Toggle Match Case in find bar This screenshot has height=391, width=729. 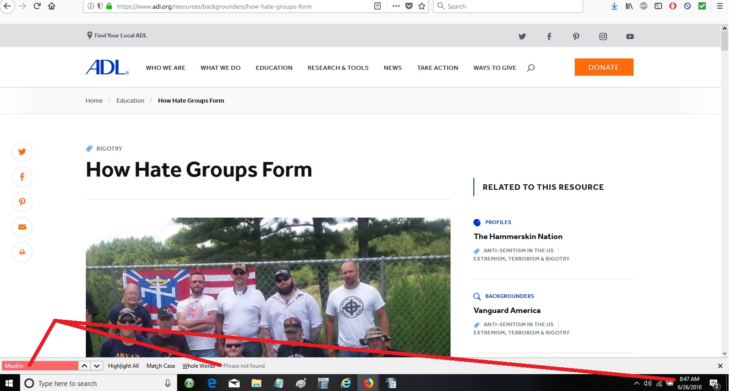pyautogui.click(x=161, y=365)
